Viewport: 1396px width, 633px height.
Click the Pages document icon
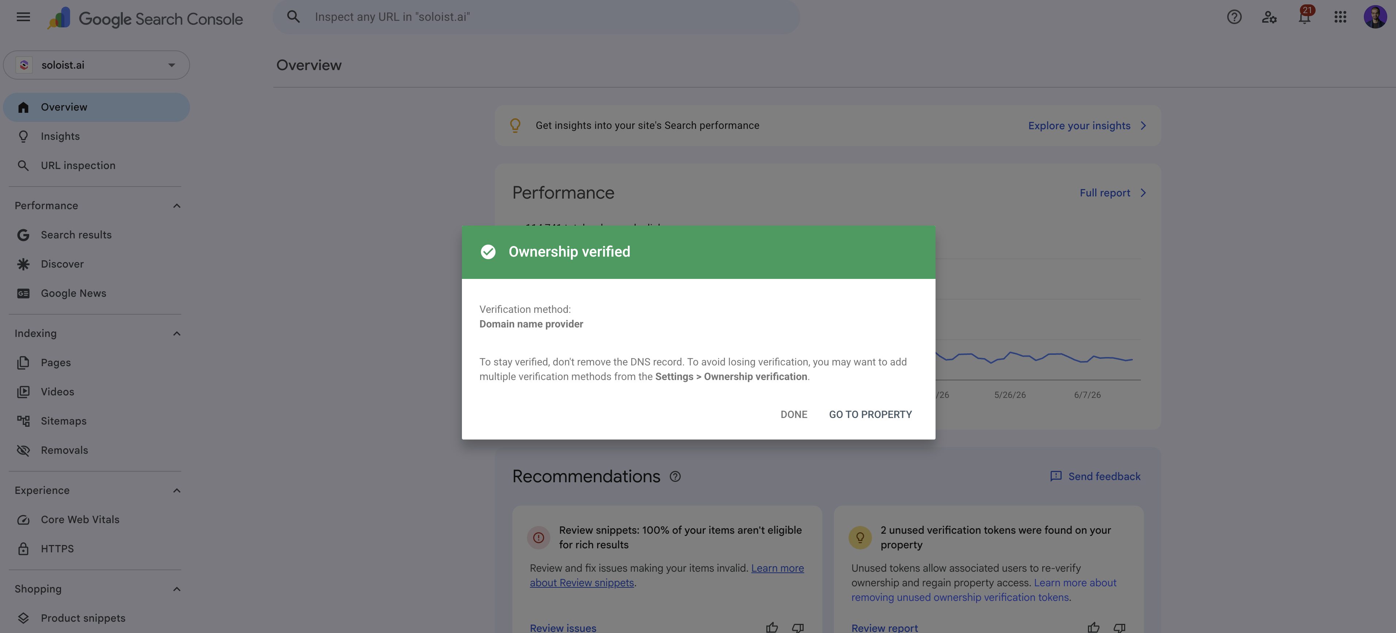pos(23,363)
